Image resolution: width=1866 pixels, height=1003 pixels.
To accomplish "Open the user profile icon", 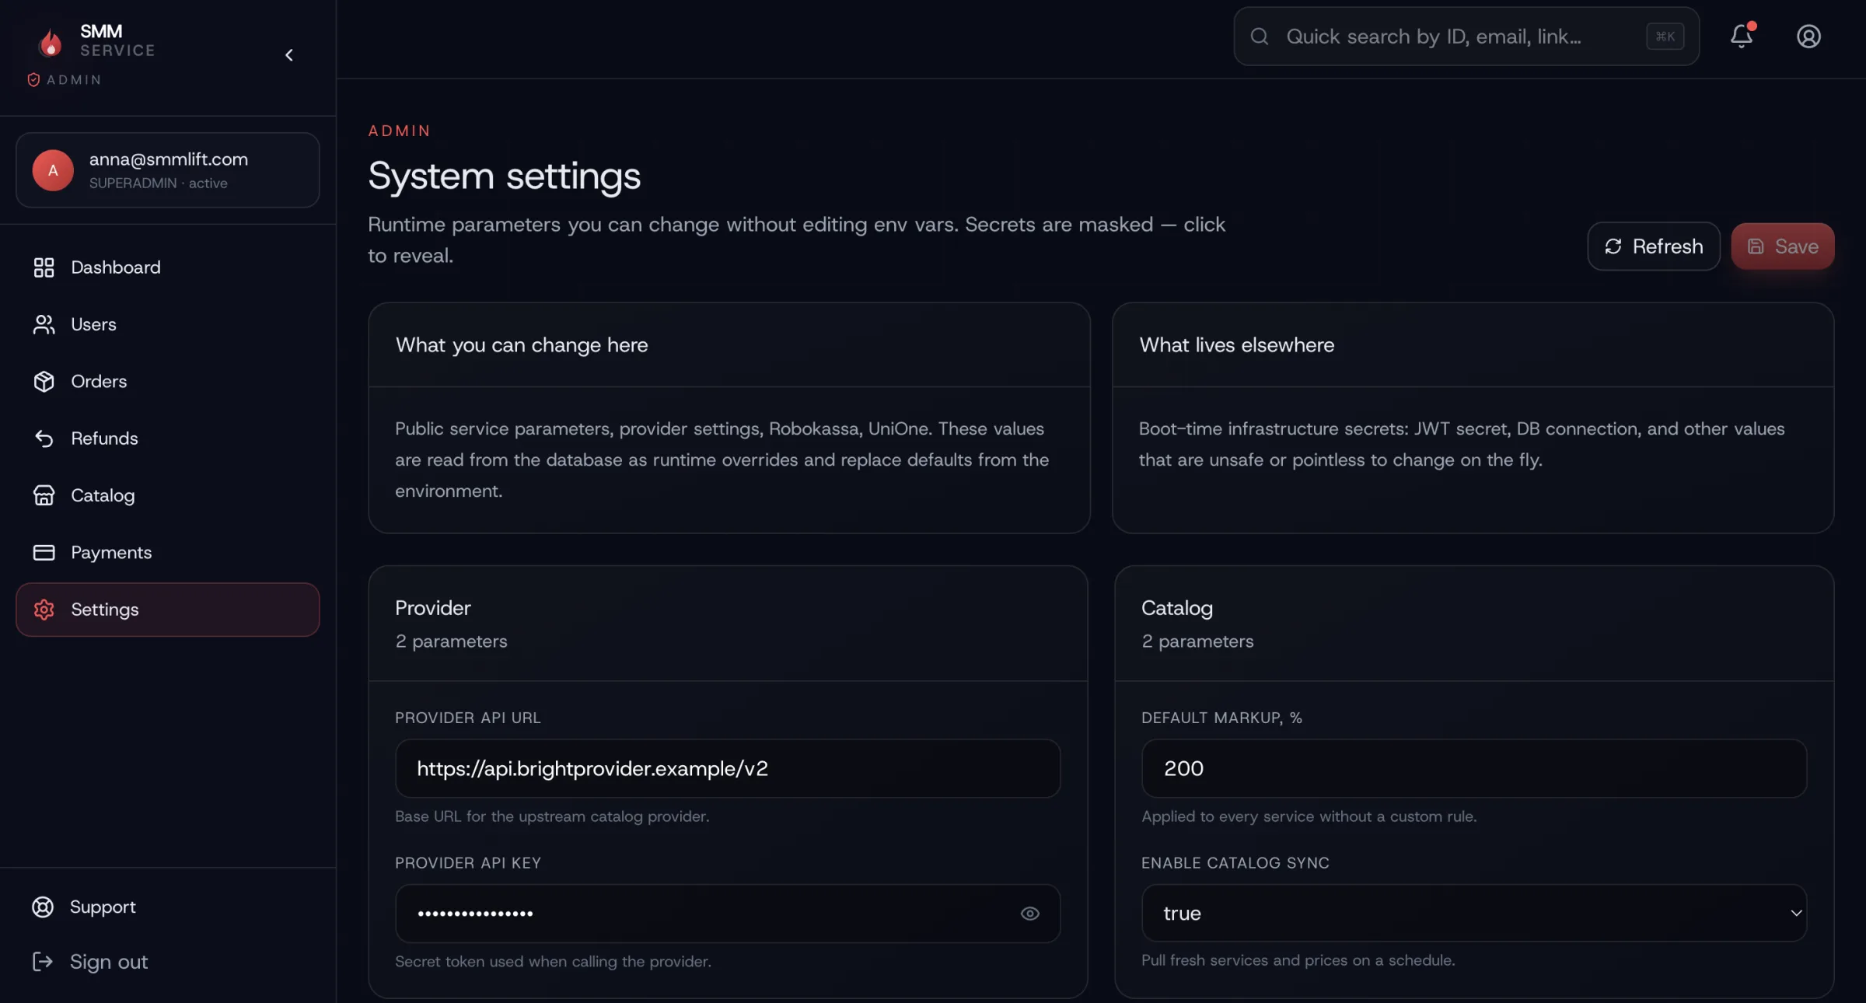I will (x=1808, y=36).
